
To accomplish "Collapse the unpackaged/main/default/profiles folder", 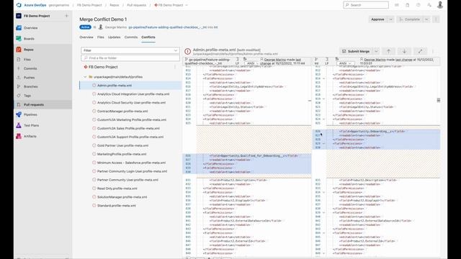I will click(x=85, y=77).
